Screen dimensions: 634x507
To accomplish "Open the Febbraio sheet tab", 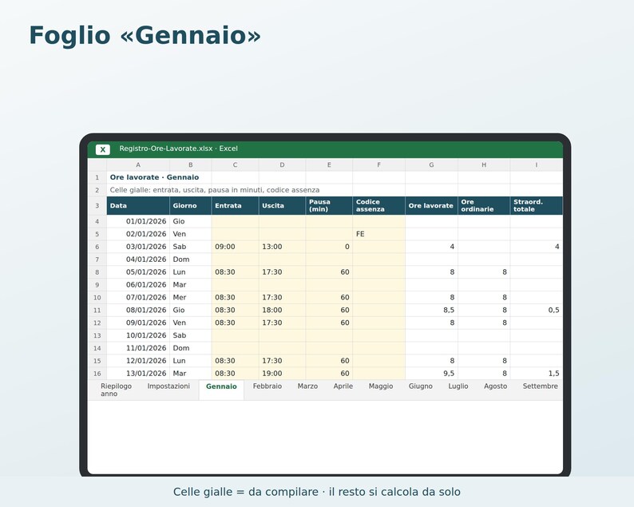I will coord(267,386).
